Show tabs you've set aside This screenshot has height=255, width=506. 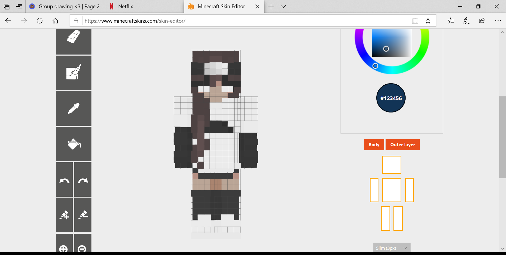[x=7, y=6]
